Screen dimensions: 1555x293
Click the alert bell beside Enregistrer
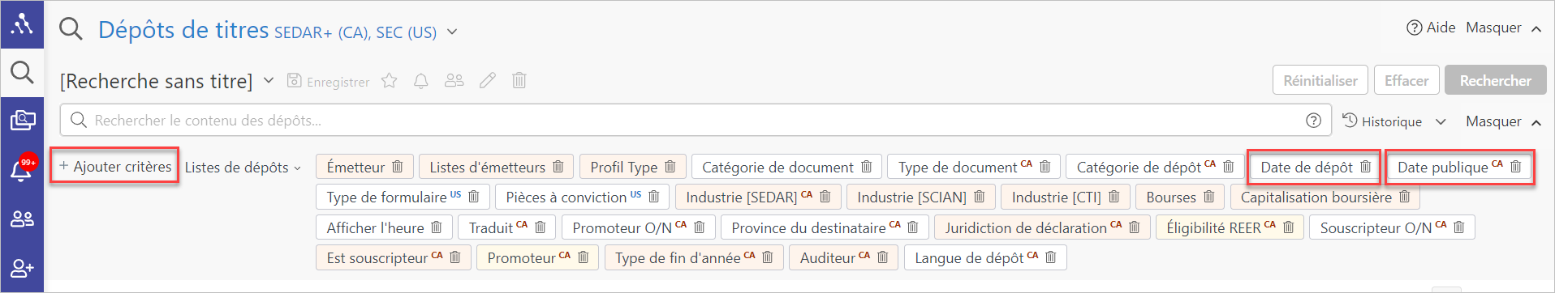pos(421,81)
